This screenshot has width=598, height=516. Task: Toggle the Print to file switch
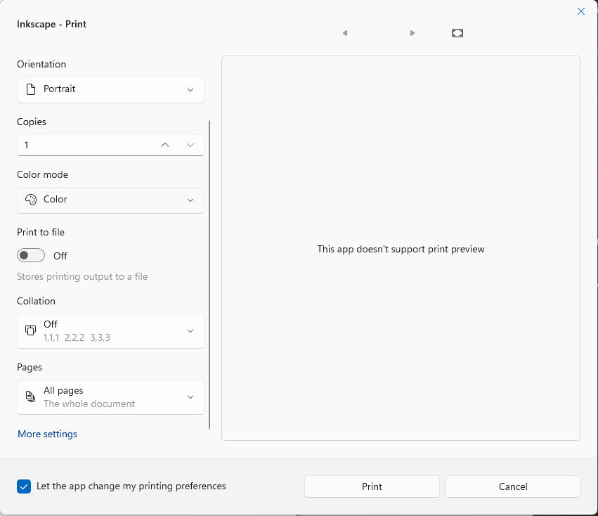31,255
